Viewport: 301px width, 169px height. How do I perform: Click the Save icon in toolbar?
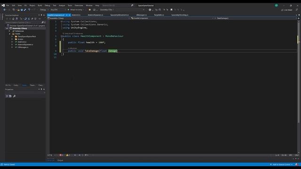[22, 9]
